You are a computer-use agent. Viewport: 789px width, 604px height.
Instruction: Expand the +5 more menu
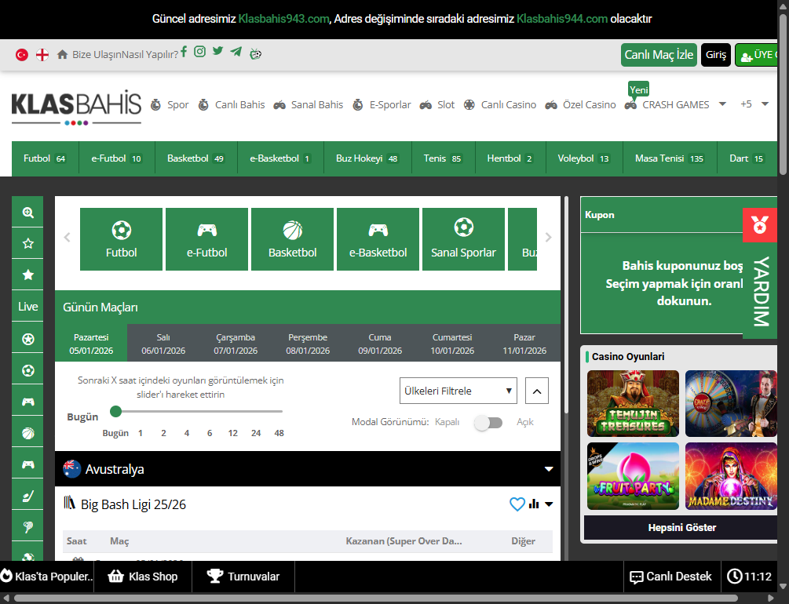tap(754, 104)
